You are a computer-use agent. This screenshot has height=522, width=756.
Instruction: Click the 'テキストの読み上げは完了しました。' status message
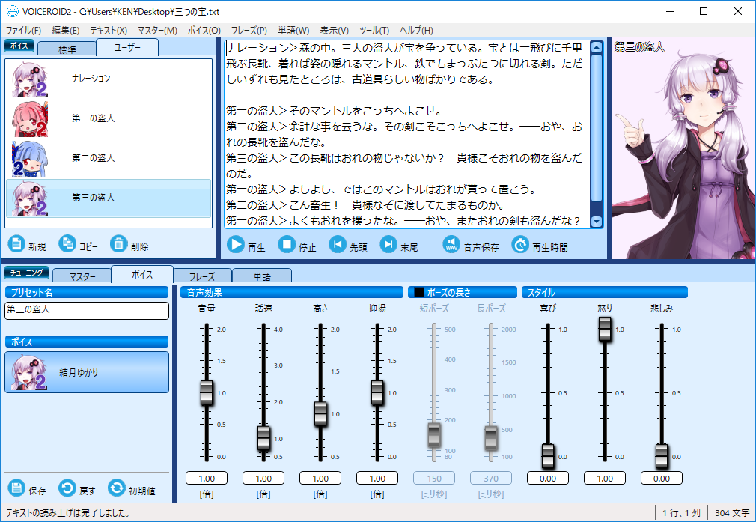click(68, 513)
